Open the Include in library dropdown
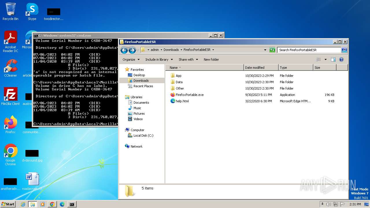The height and width of the screenshot is (208, 370). pyautogui.click(x=159, y=60)
